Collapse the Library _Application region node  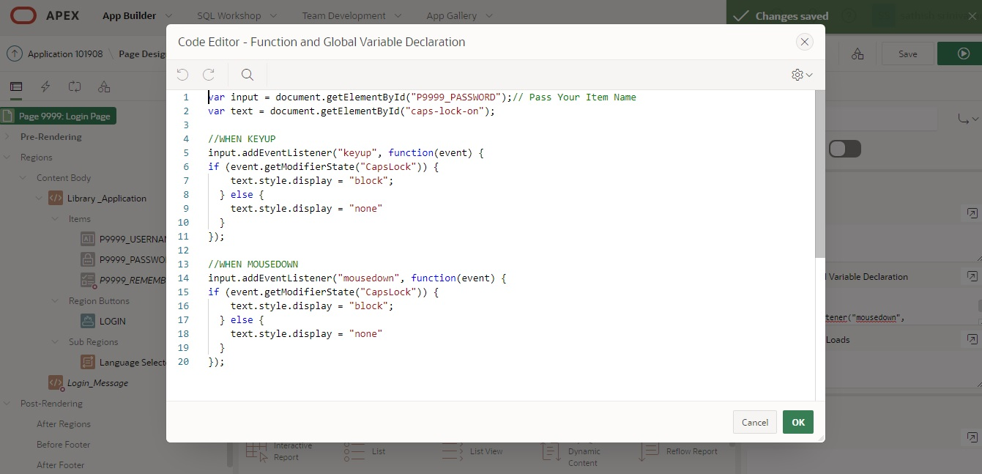click(39, 199)
